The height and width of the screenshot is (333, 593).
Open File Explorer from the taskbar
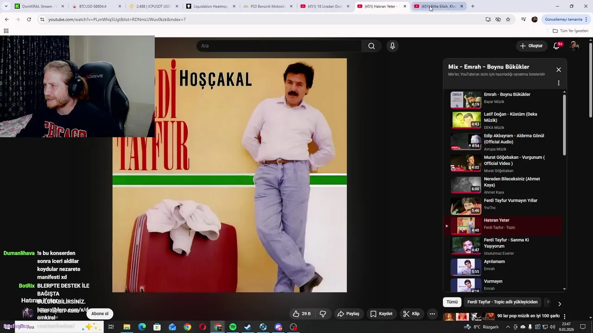click(x=126, y=327)
